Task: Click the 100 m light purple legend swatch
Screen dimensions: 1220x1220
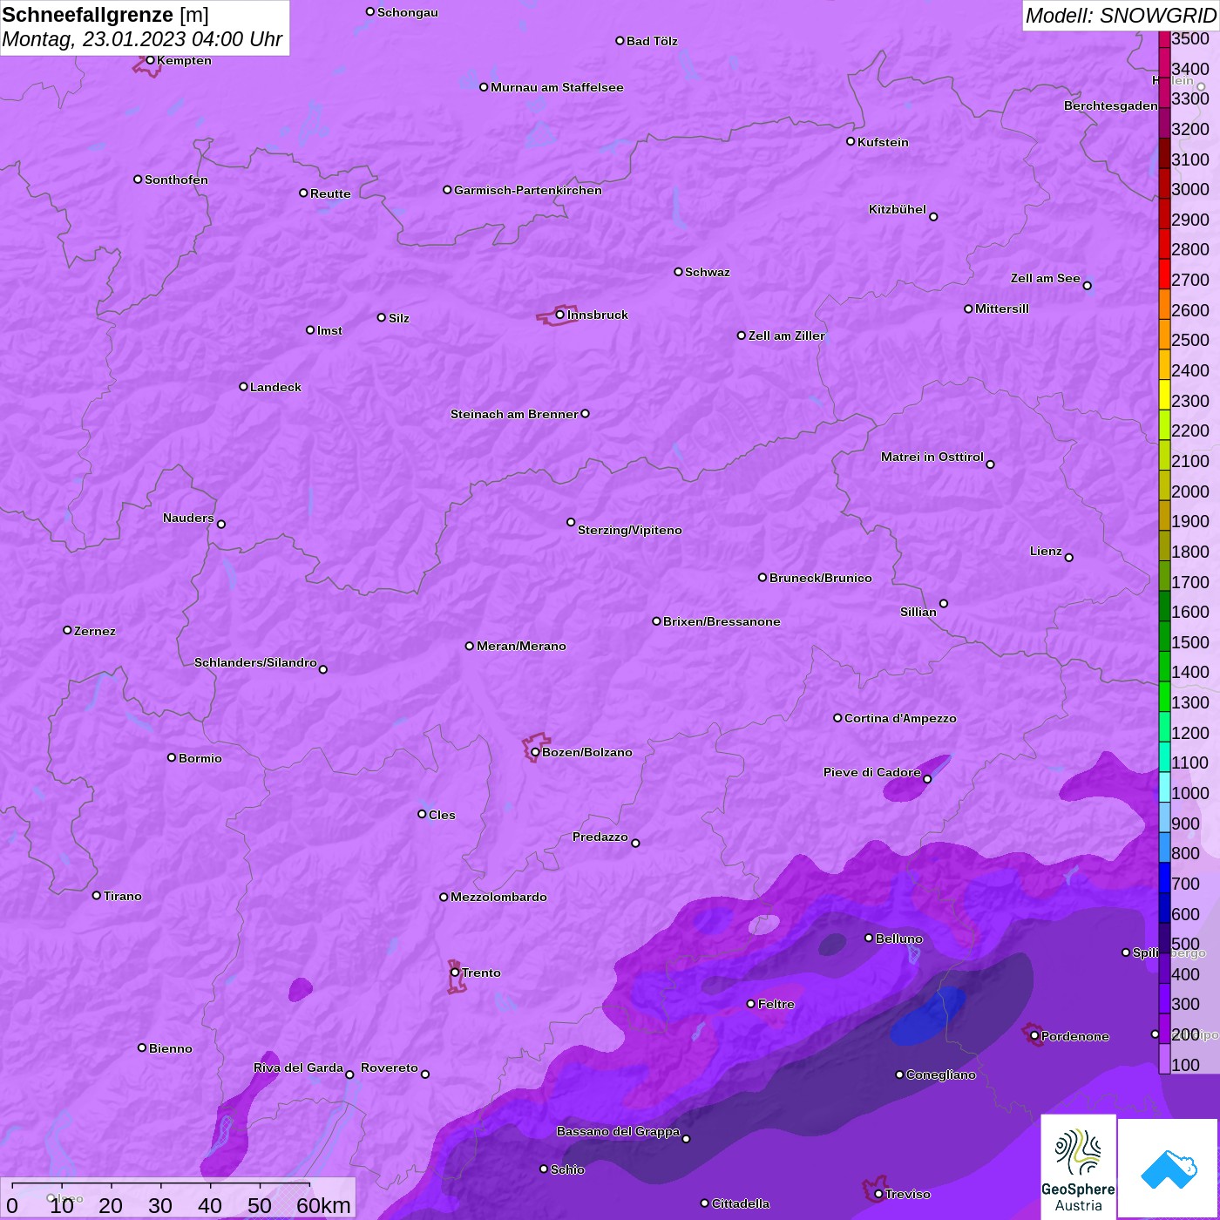Action: tap(1164, 1059)
